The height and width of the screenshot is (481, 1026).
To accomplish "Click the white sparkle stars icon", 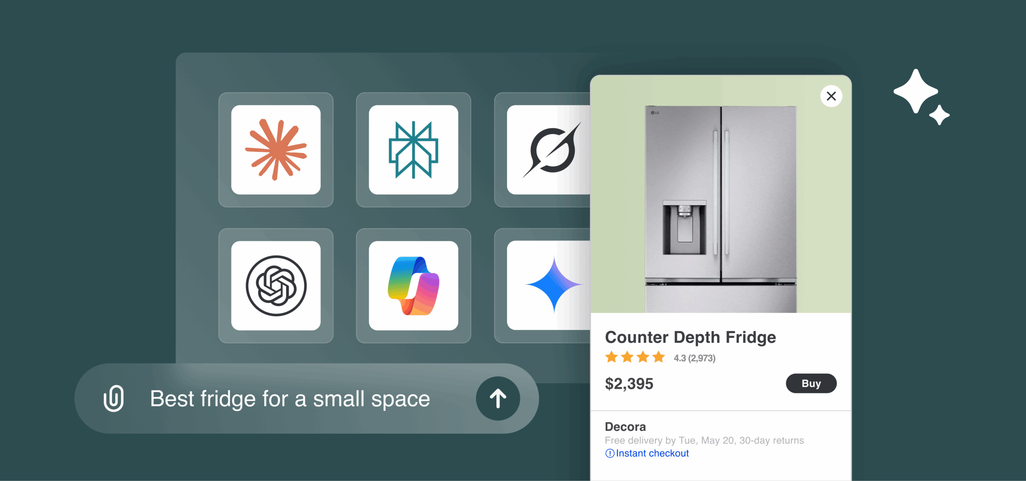I will pyautogui.click(x=921, y=97).
